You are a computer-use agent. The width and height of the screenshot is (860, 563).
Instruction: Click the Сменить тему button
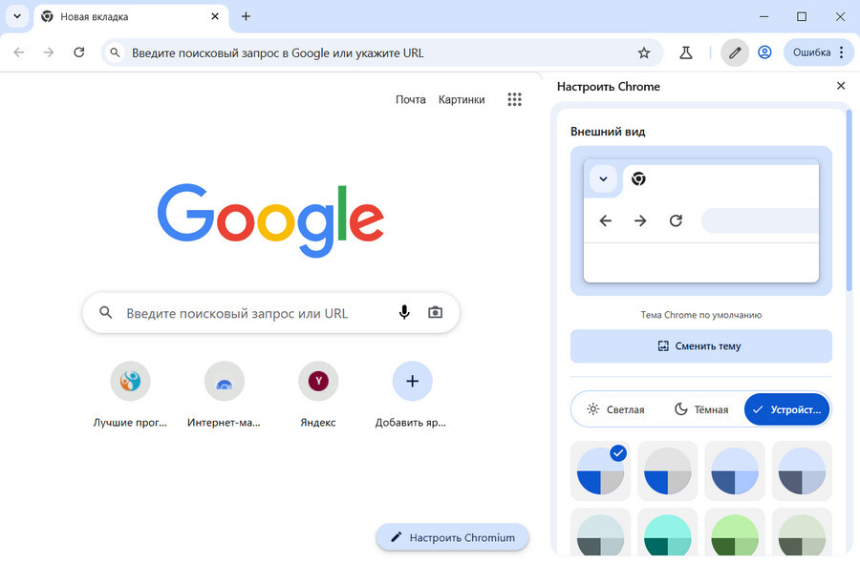click(701, 346)
